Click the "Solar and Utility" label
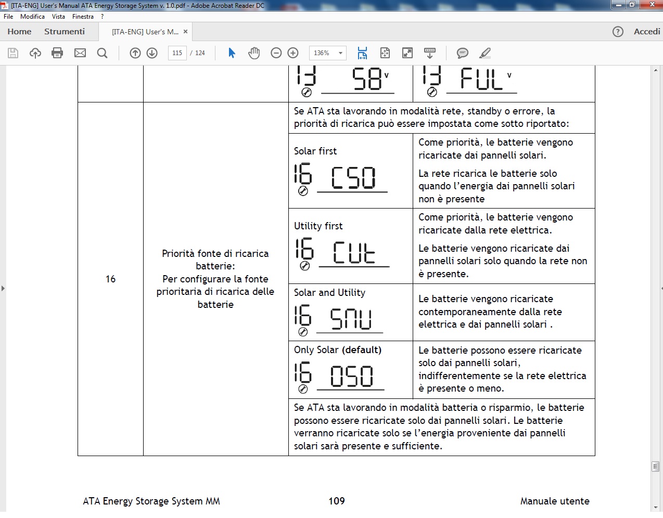Viewport: 663px width, 518px height. (330, 293)
